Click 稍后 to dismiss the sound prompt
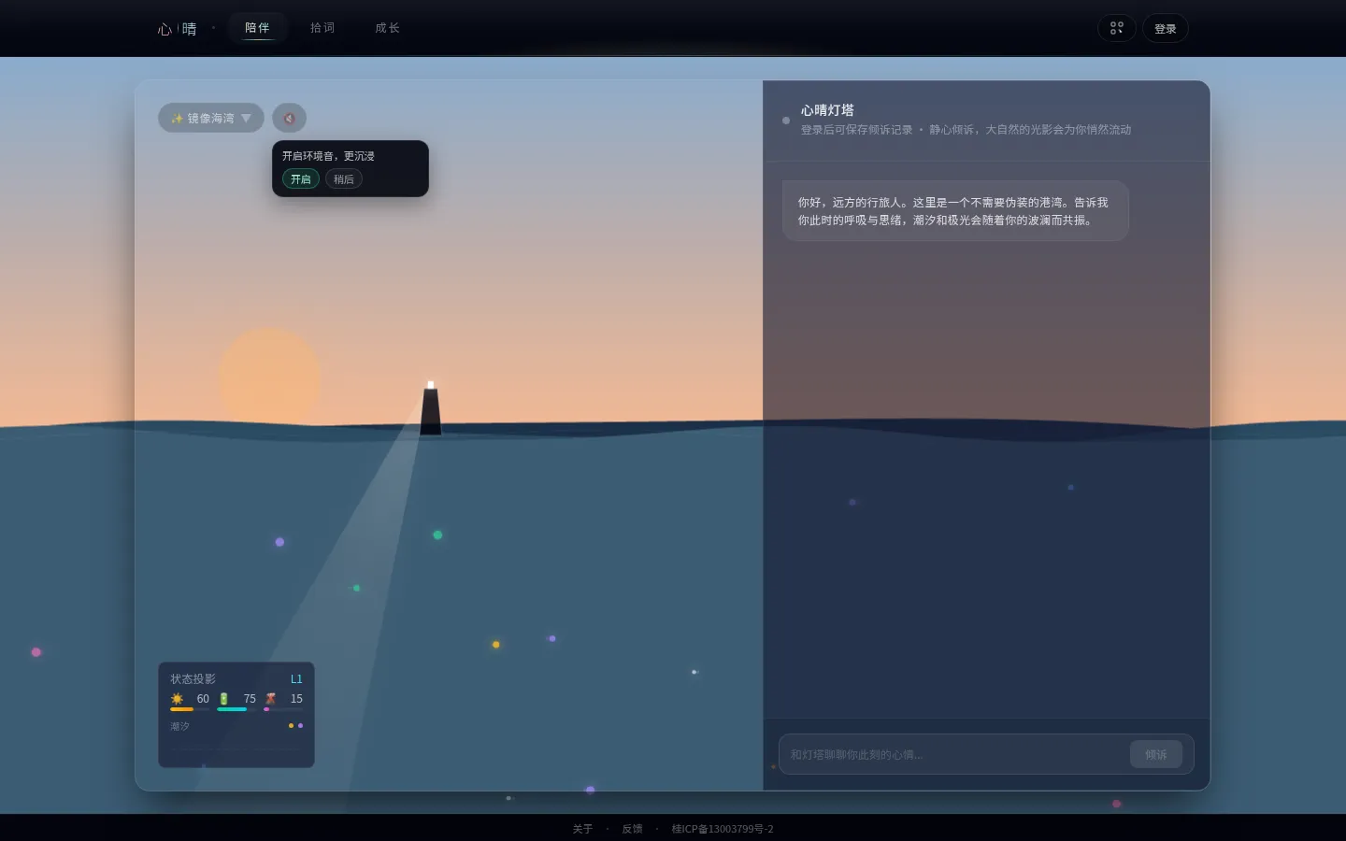This screenshot has height=841, width=1346. point(343,179)
